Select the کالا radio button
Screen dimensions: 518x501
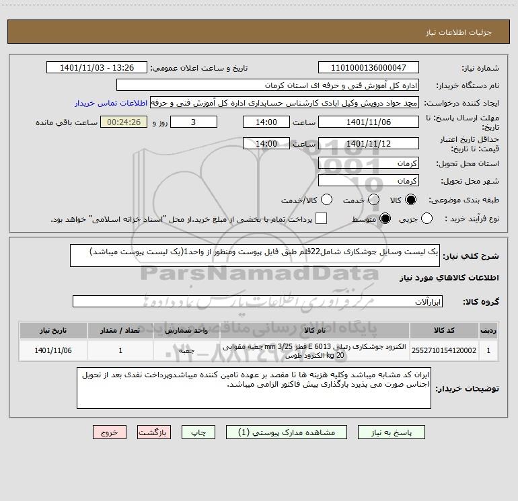[x=410, y=200]
